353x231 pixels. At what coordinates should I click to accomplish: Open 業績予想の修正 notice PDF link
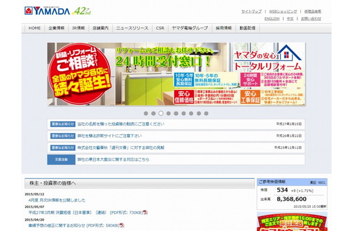74,225
